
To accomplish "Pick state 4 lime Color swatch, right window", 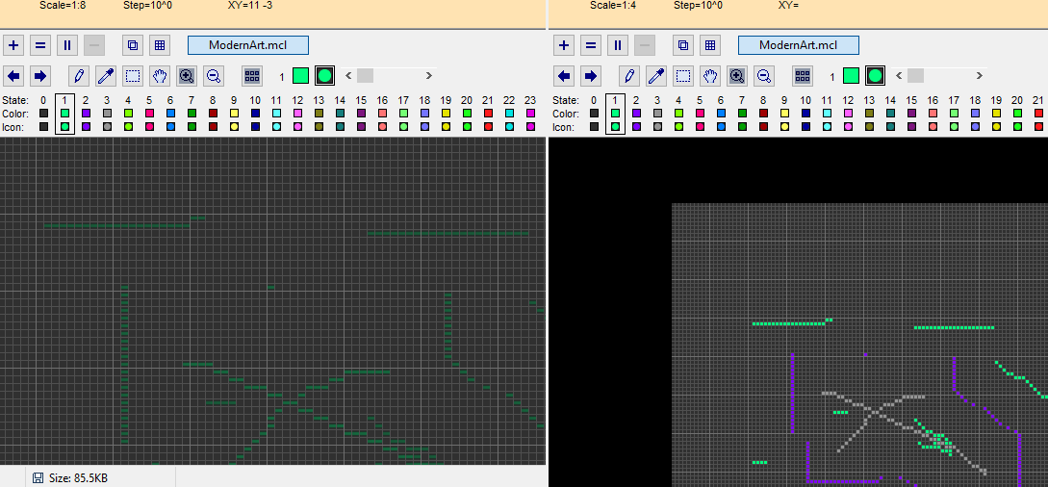I will (x=678, y=114).
